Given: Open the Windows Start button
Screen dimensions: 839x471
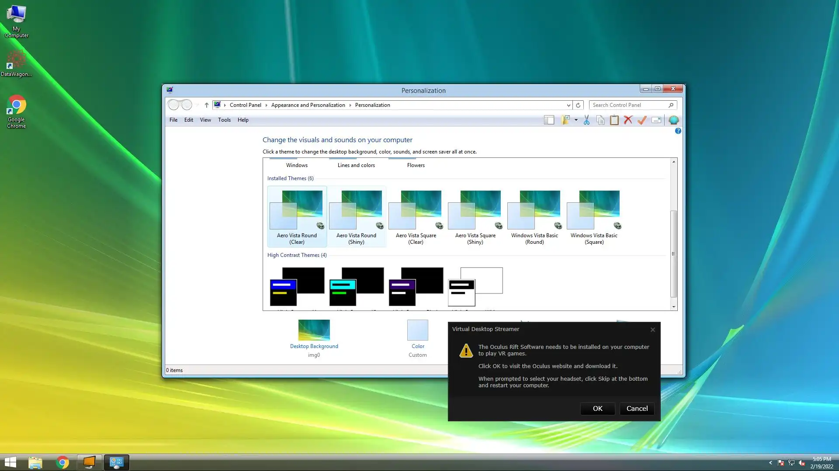Looking at the screenshot, I should pos(10,462).
